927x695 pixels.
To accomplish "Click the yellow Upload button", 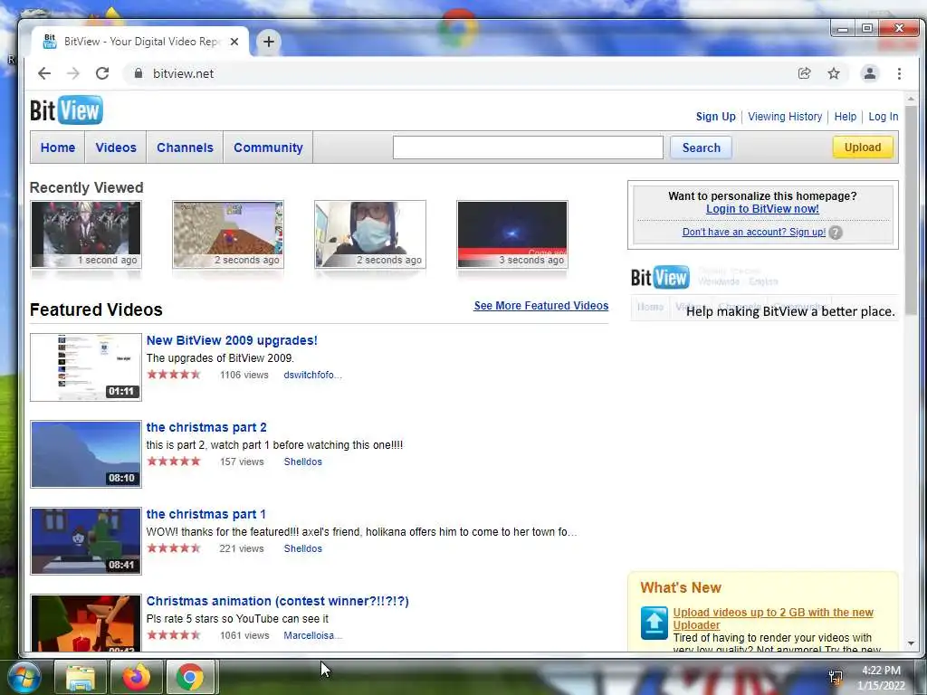I will pos(863,148).
